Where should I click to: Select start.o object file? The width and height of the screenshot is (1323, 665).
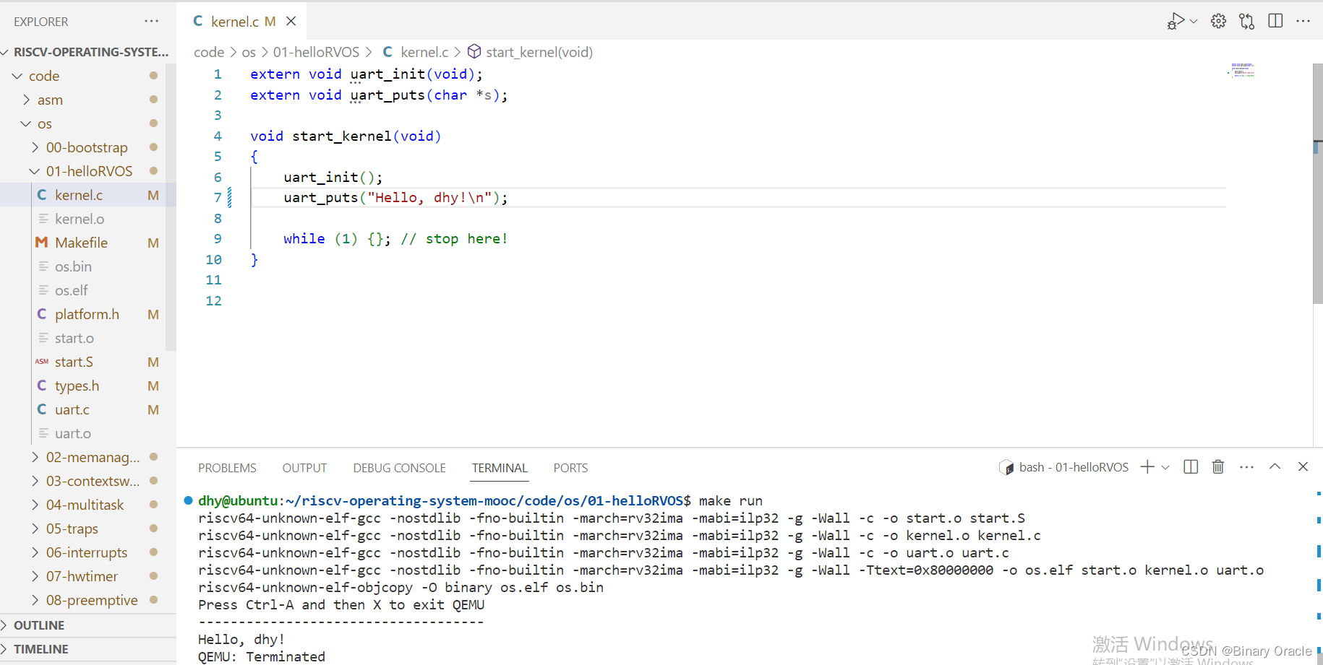[x=88, y=338]
